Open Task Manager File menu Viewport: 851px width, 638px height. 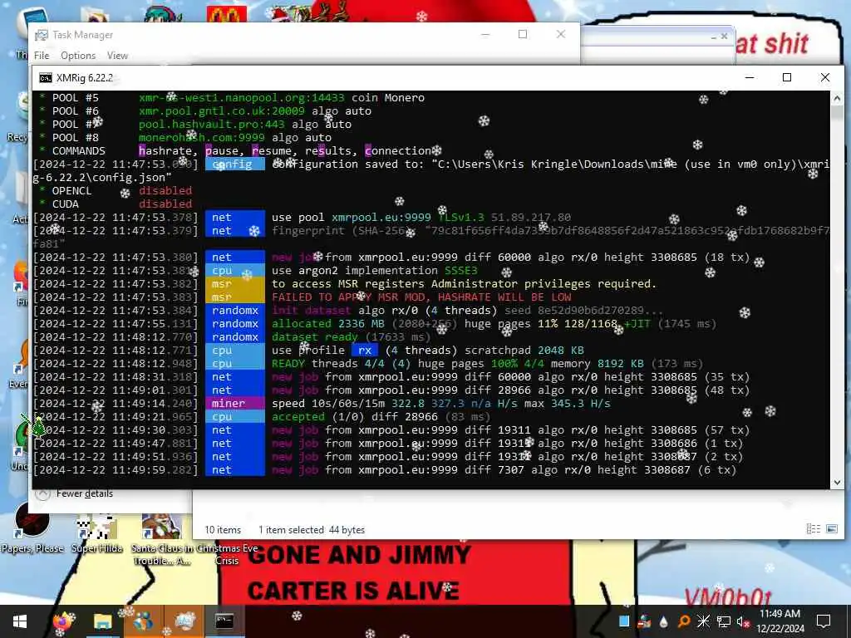(42, 56)
